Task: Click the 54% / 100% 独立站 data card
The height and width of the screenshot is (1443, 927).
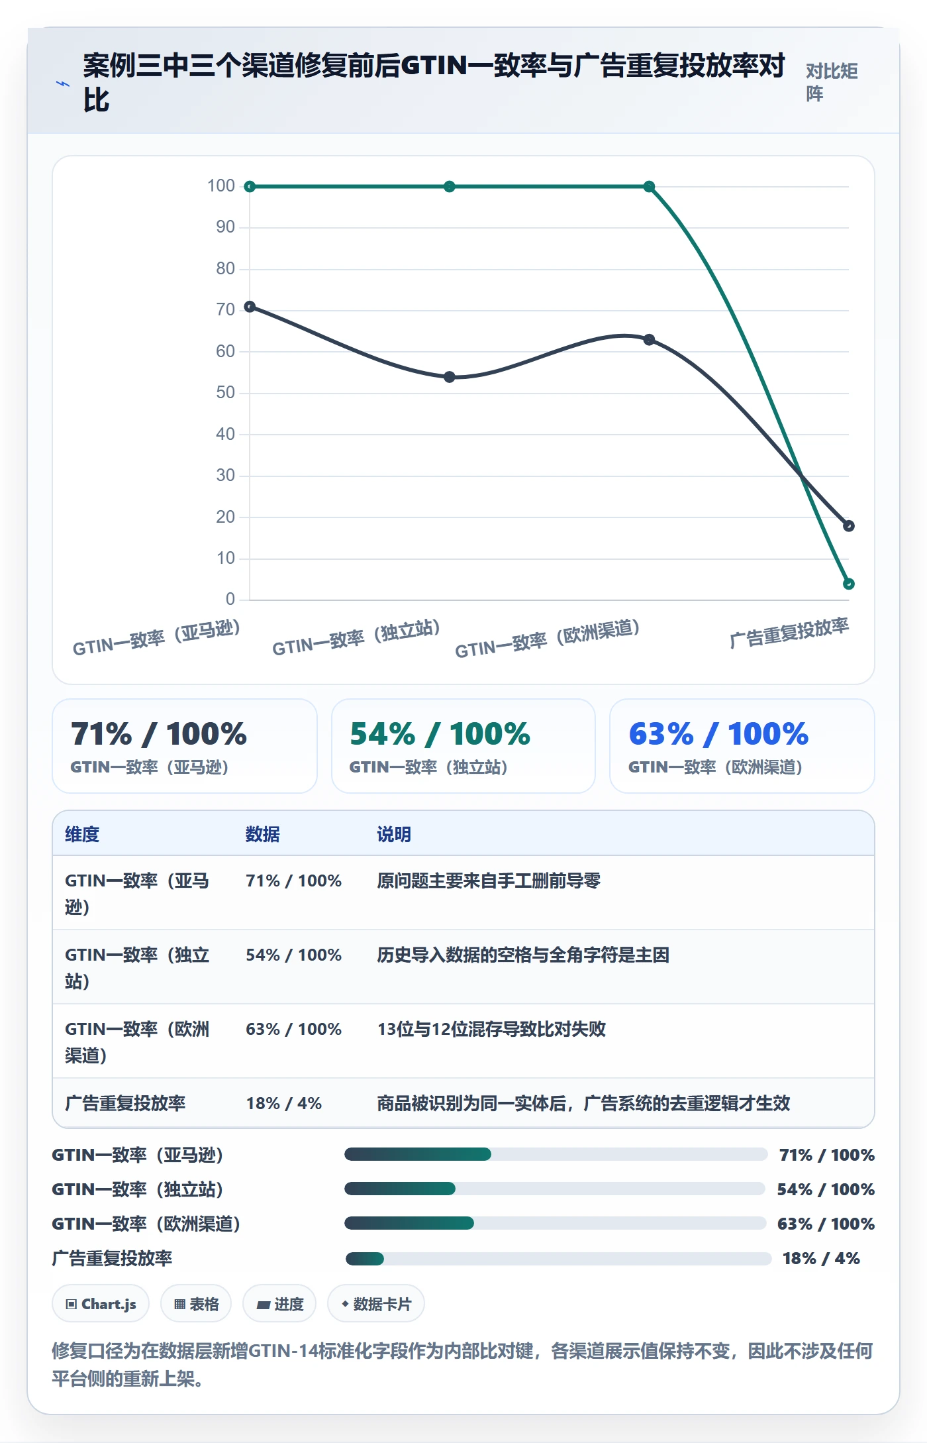Action: 463,746
